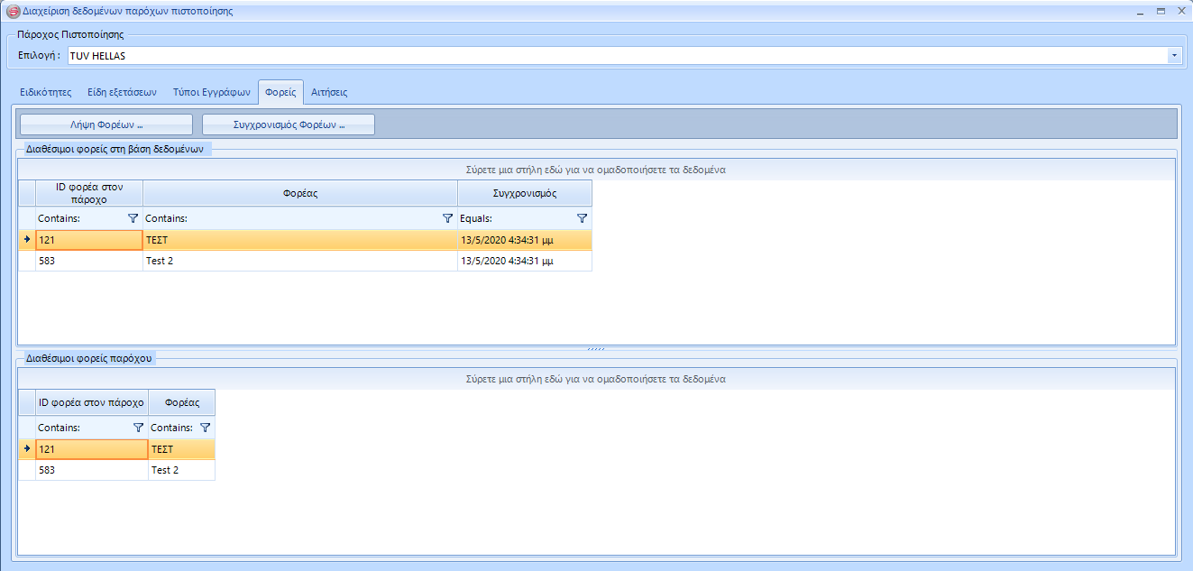Click filter icon in upper ID φορέα column

click(x=133, y=218)
